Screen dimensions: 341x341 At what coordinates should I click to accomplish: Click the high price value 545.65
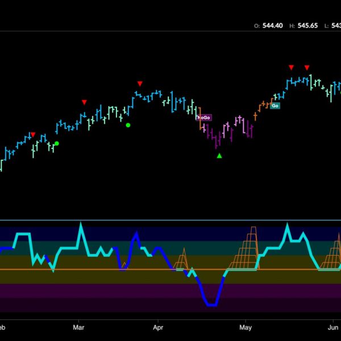coord(307,26)
